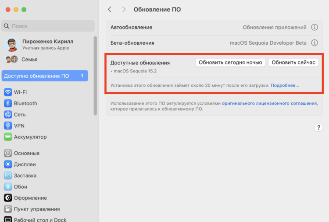The image size is (329, 222).
Task: Go forward with right chevron
Action: 124,10
